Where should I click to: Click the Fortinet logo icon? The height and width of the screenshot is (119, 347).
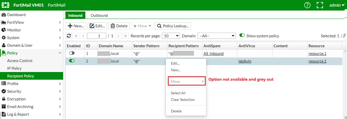point(6,5)
